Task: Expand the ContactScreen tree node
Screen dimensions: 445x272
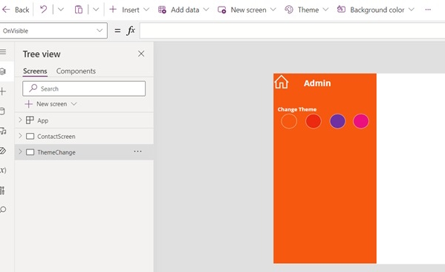Action: click(20, 136)
